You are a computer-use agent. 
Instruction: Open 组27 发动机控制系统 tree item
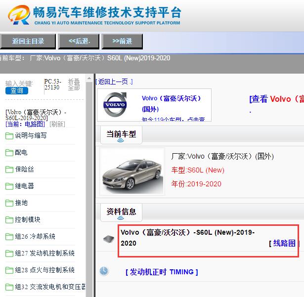45,253
